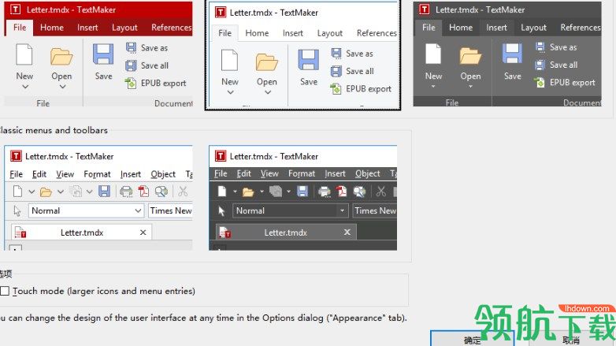The height and width of the screenshot is (346, 616).
Task: Click Times New font box in classic light preview
Action: (170, 210)
